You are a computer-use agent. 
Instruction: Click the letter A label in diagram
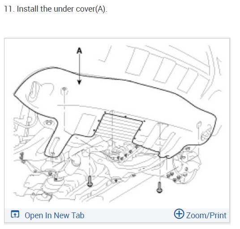[79, 51]
